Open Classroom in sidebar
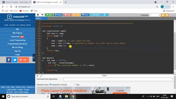Screen dimensions: 176x99 tap(18, 37)
